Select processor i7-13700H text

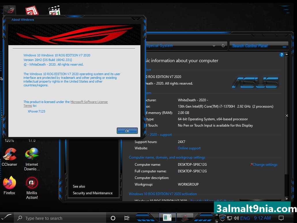point(225,106)
